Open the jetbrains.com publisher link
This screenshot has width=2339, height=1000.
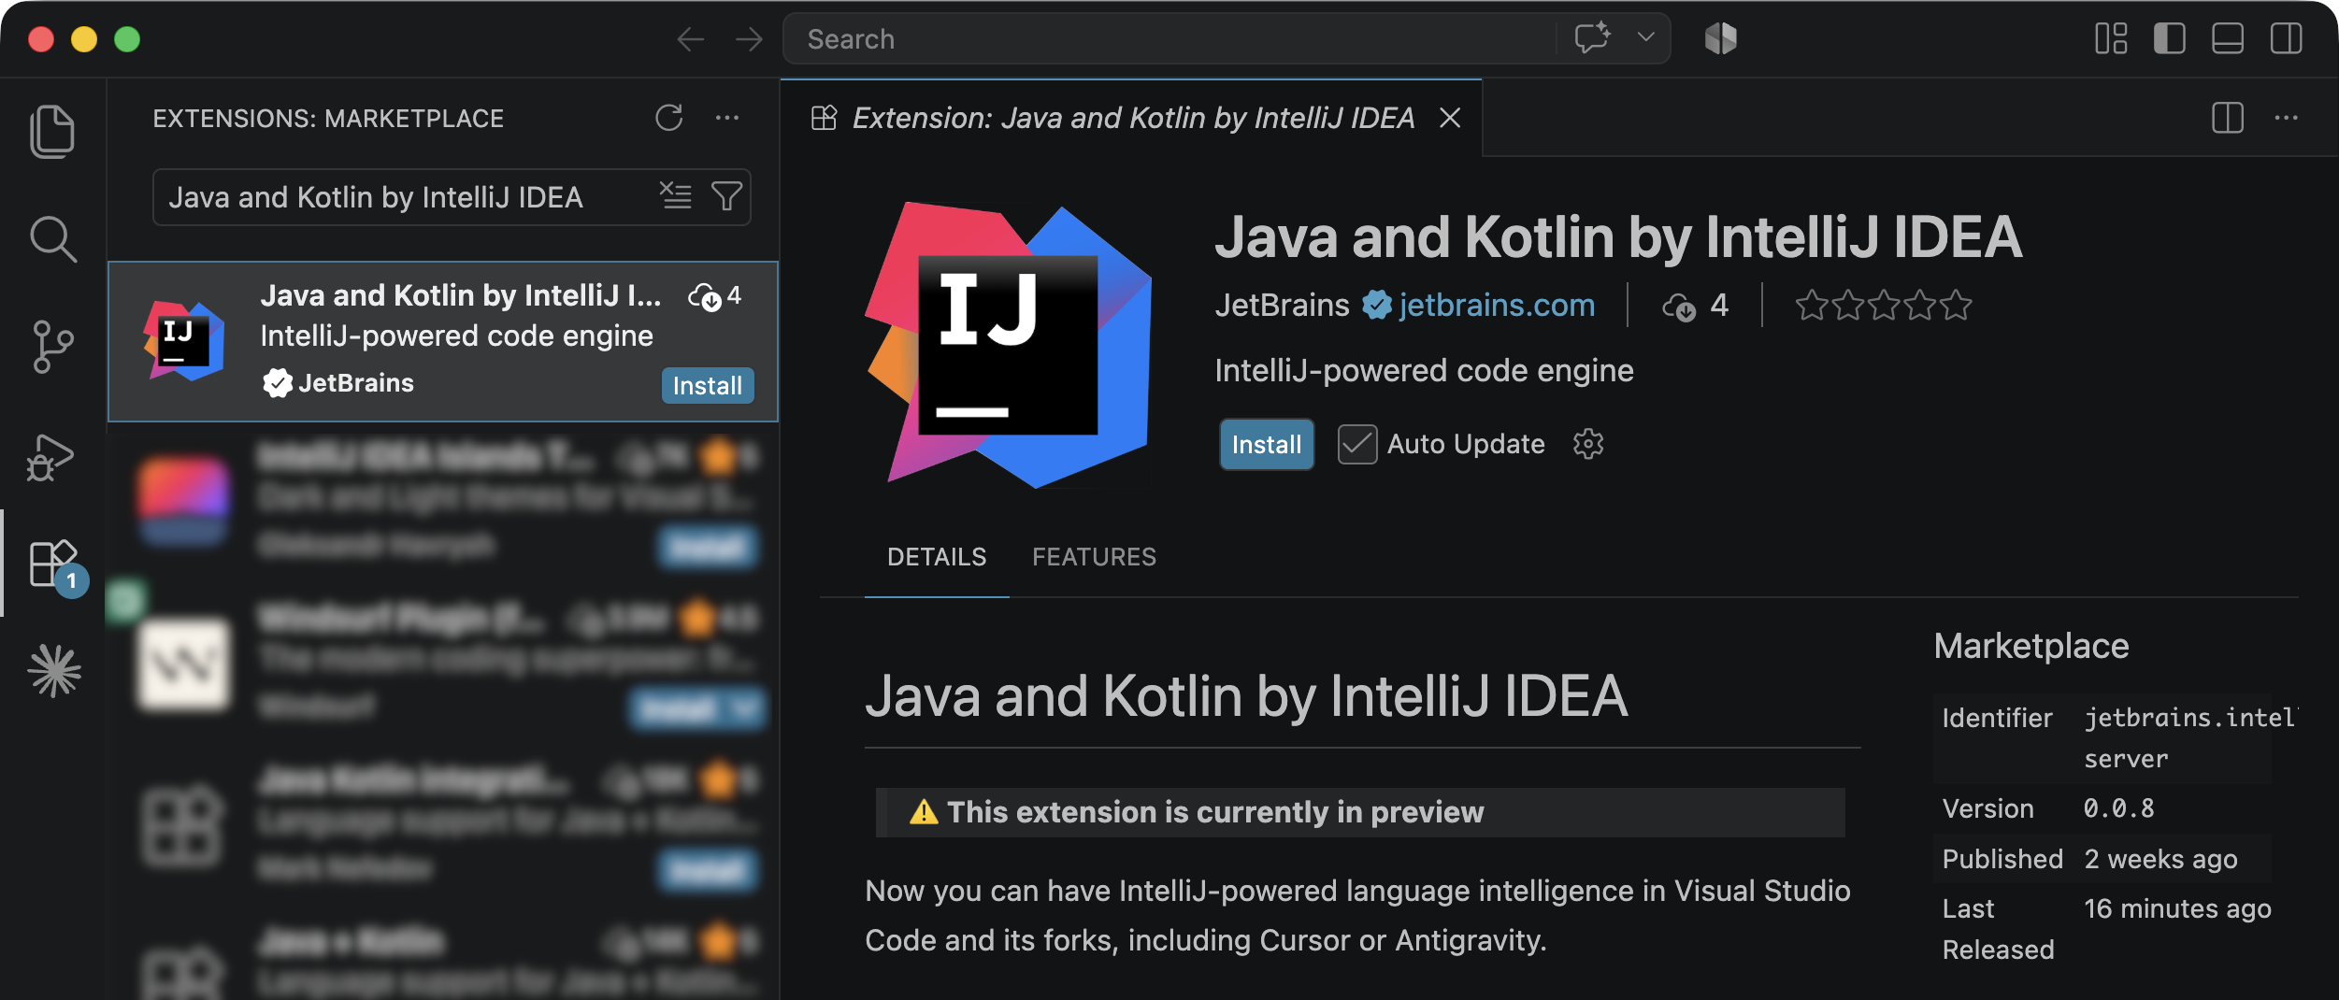[x=1497, y=305]
